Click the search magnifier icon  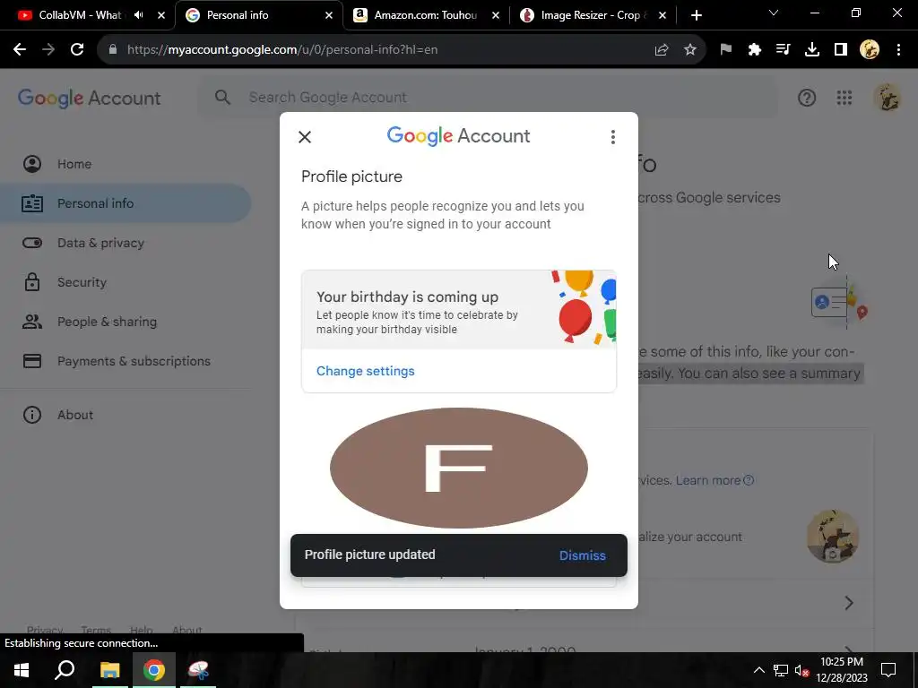pyautogui.click(x=222, y=97)
